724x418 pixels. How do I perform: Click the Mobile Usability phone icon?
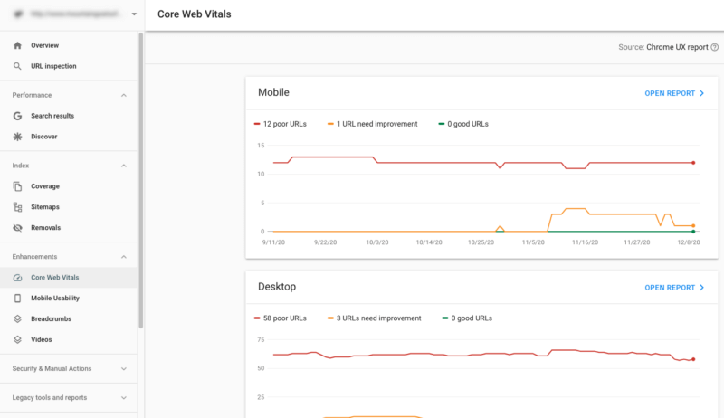17,298
